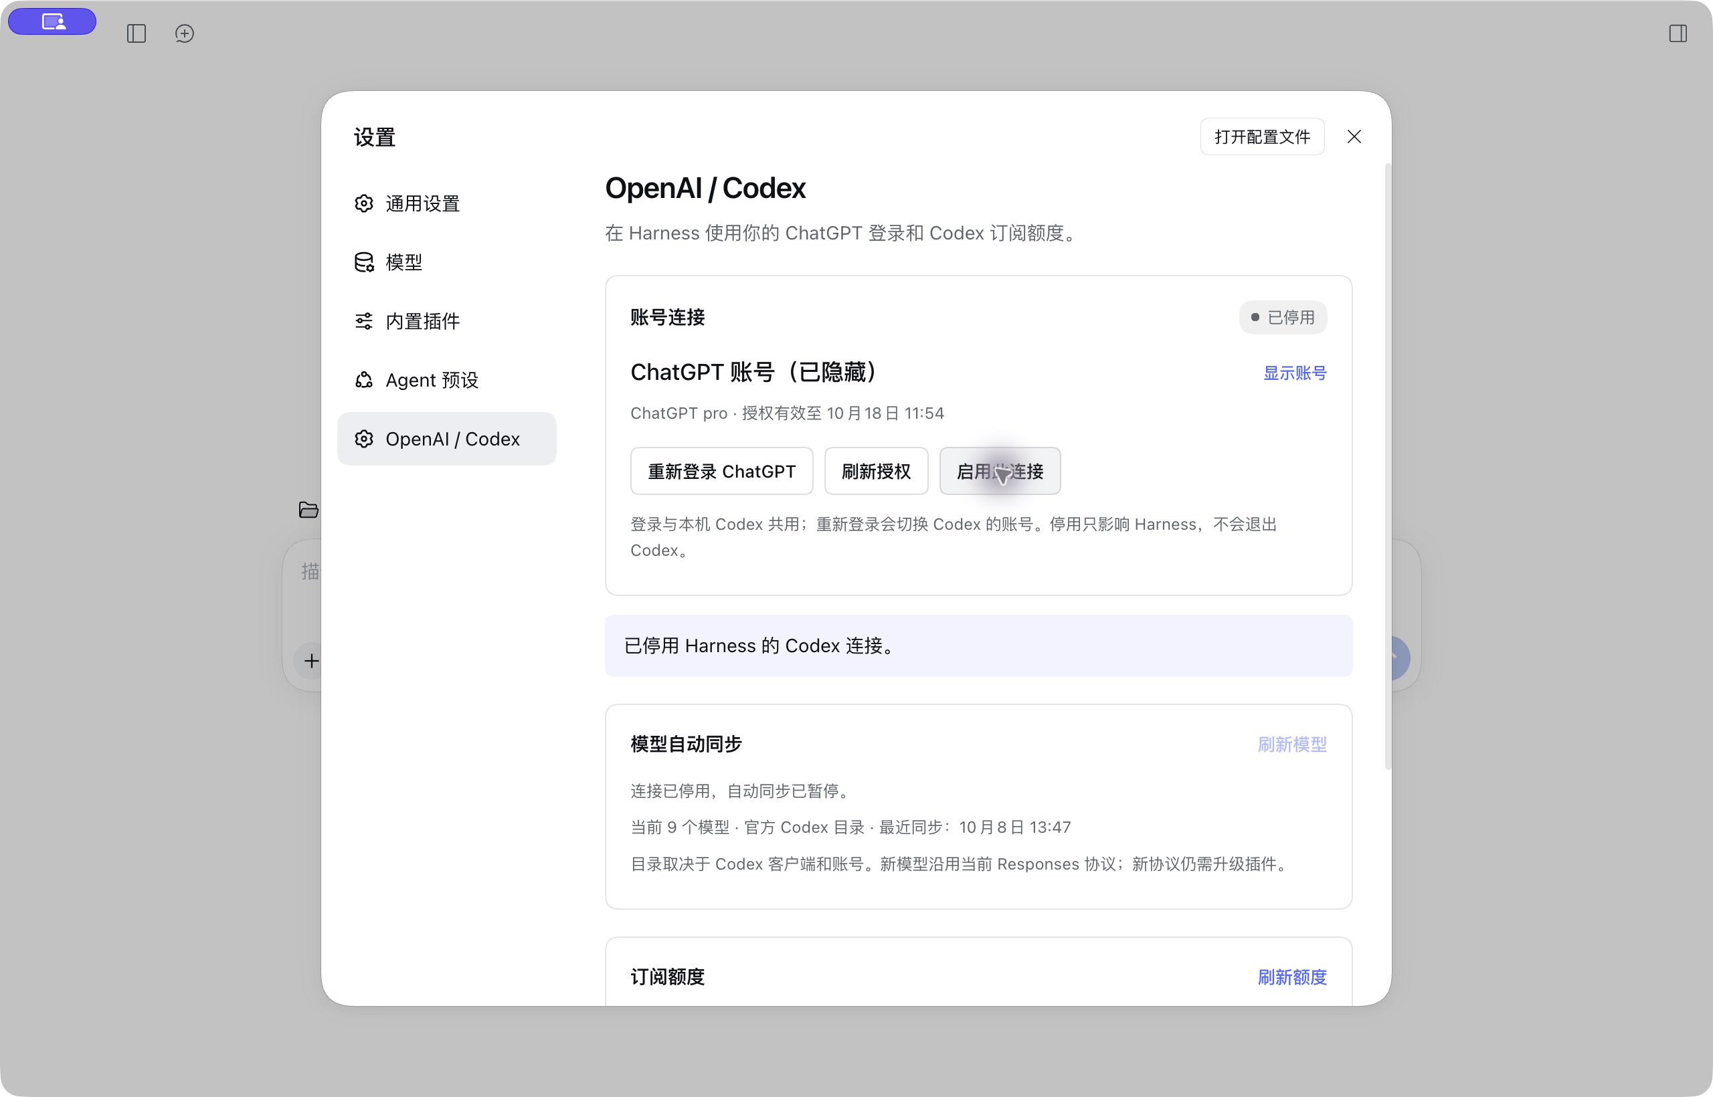The height and width of the screenshot is (1097, 1713).
Task: Select Agent 预设 settings section
Action: coord(447,380)
